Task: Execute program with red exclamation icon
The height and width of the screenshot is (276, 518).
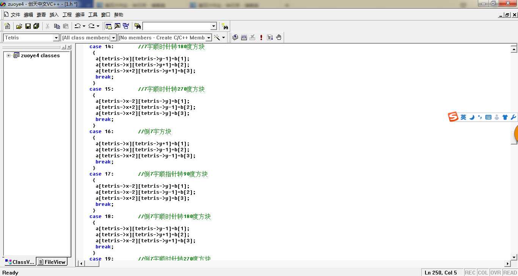Action: coord(261,38)
